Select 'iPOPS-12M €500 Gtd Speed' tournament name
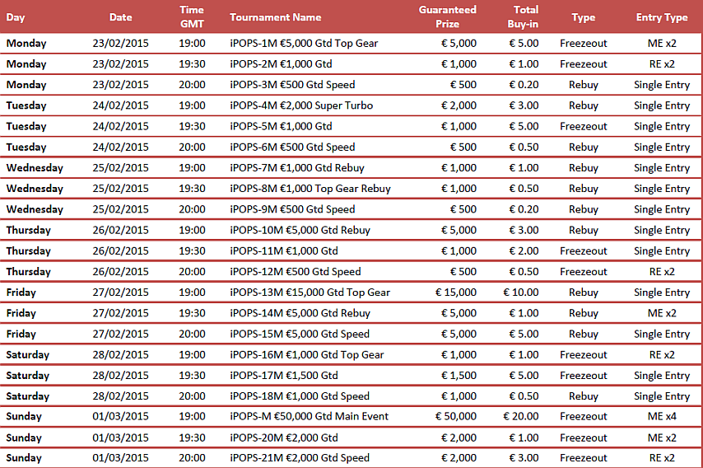 click(295, 271)
